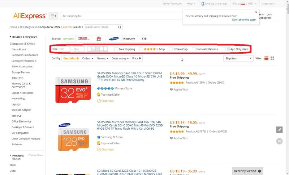The height and width of the screenshot is (175, 289).
Task: Enable the Free Shipping checkbox
Action: [x=116, y=49]
